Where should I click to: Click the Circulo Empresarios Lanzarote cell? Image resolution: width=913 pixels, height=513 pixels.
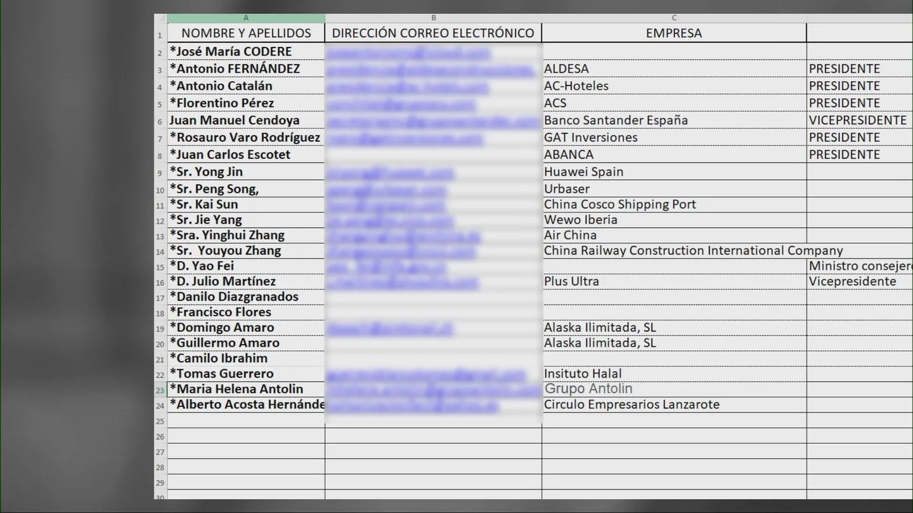(x=674, y=404)
